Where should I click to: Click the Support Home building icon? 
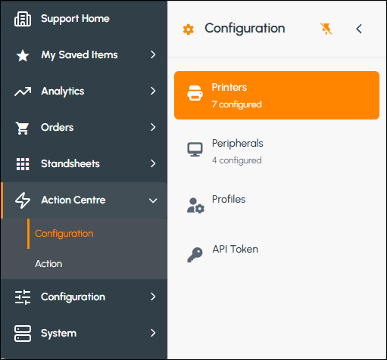pos(23,19)
